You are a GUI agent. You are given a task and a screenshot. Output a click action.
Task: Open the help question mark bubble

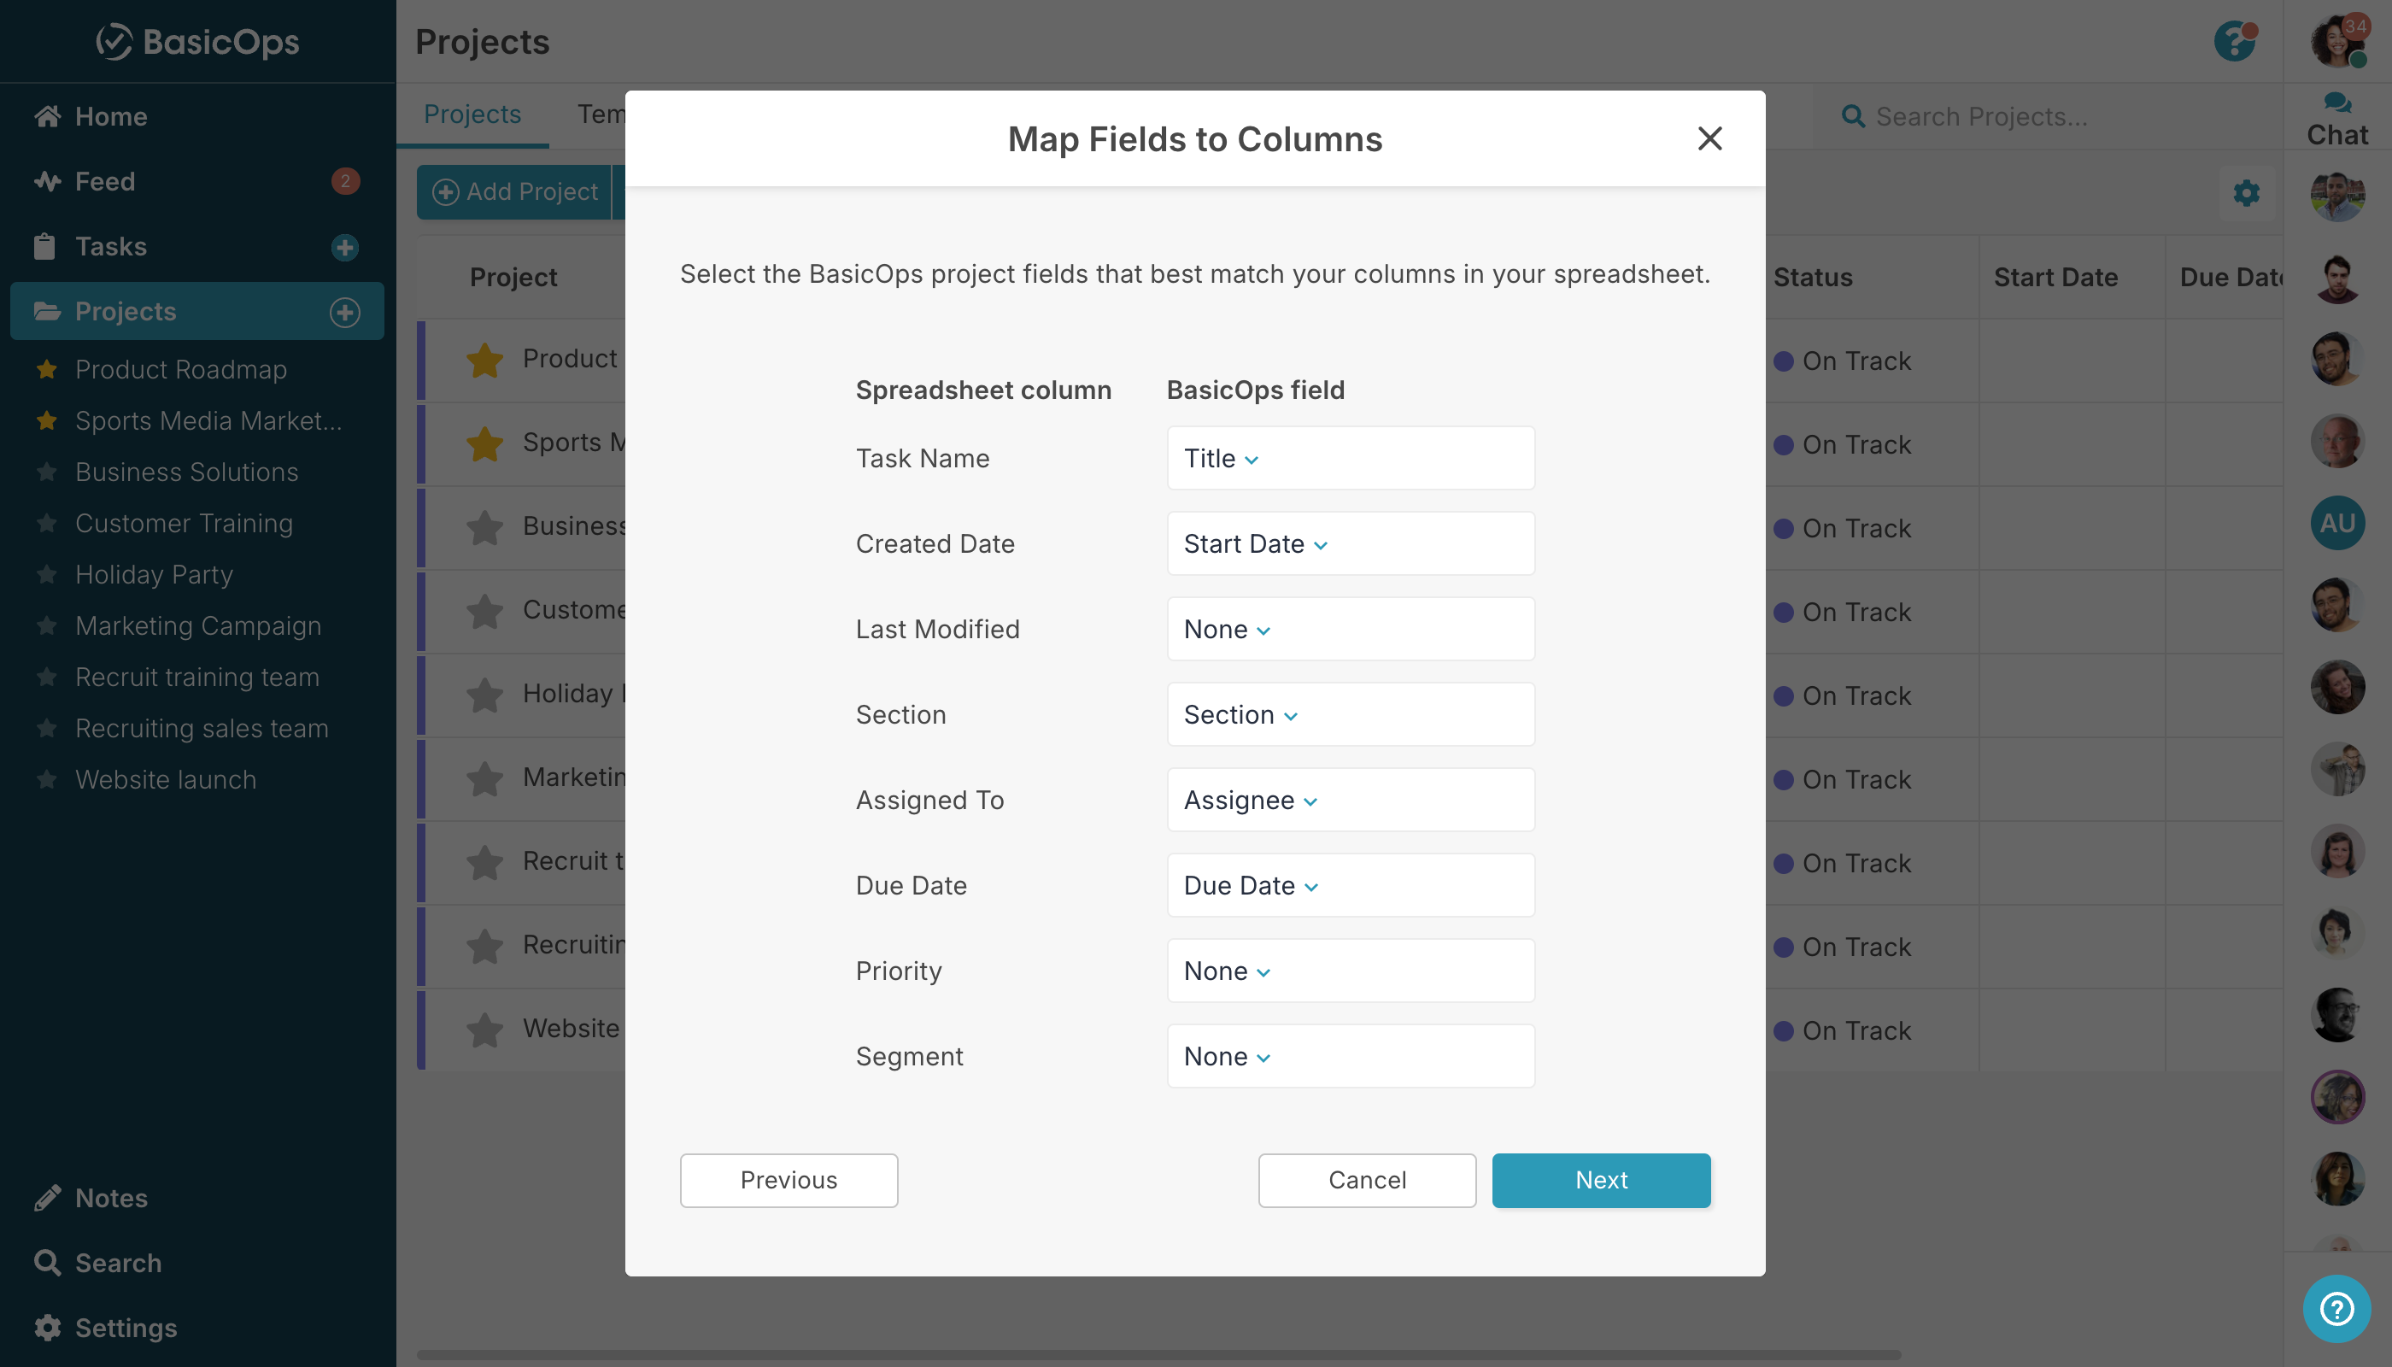[2336, 1307]
